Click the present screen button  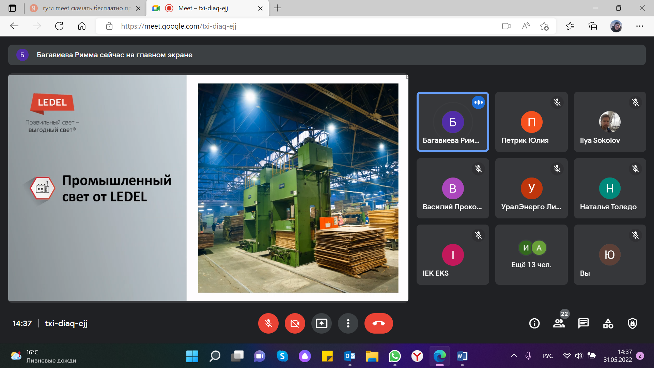pyautogui.click(x=321, y=323)
